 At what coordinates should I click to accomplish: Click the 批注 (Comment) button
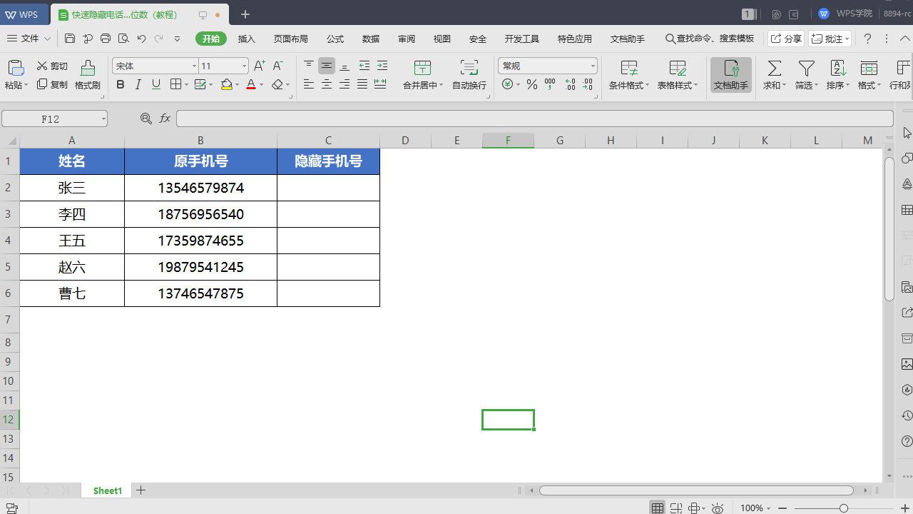coord(829,39)
